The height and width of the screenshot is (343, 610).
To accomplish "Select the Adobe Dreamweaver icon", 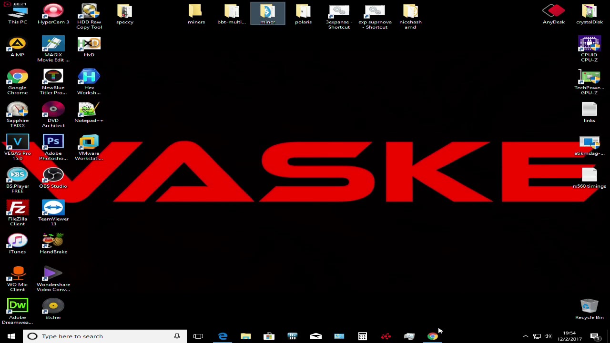I will pyautogui.click(x=17, y=313).
